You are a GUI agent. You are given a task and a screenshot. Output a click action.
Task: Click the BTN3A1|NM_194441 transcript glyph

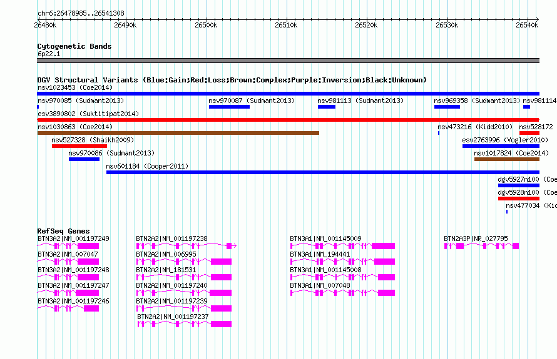coord(343,262)
